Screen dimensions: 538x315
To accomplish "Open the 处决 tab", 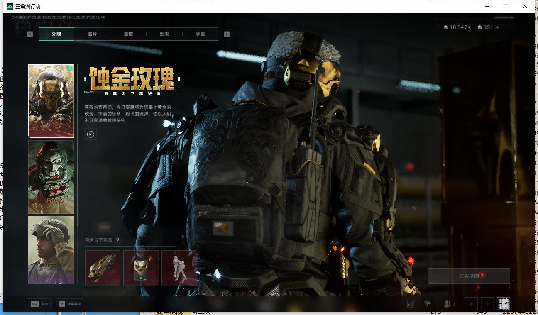I will (x=164, y=34).
